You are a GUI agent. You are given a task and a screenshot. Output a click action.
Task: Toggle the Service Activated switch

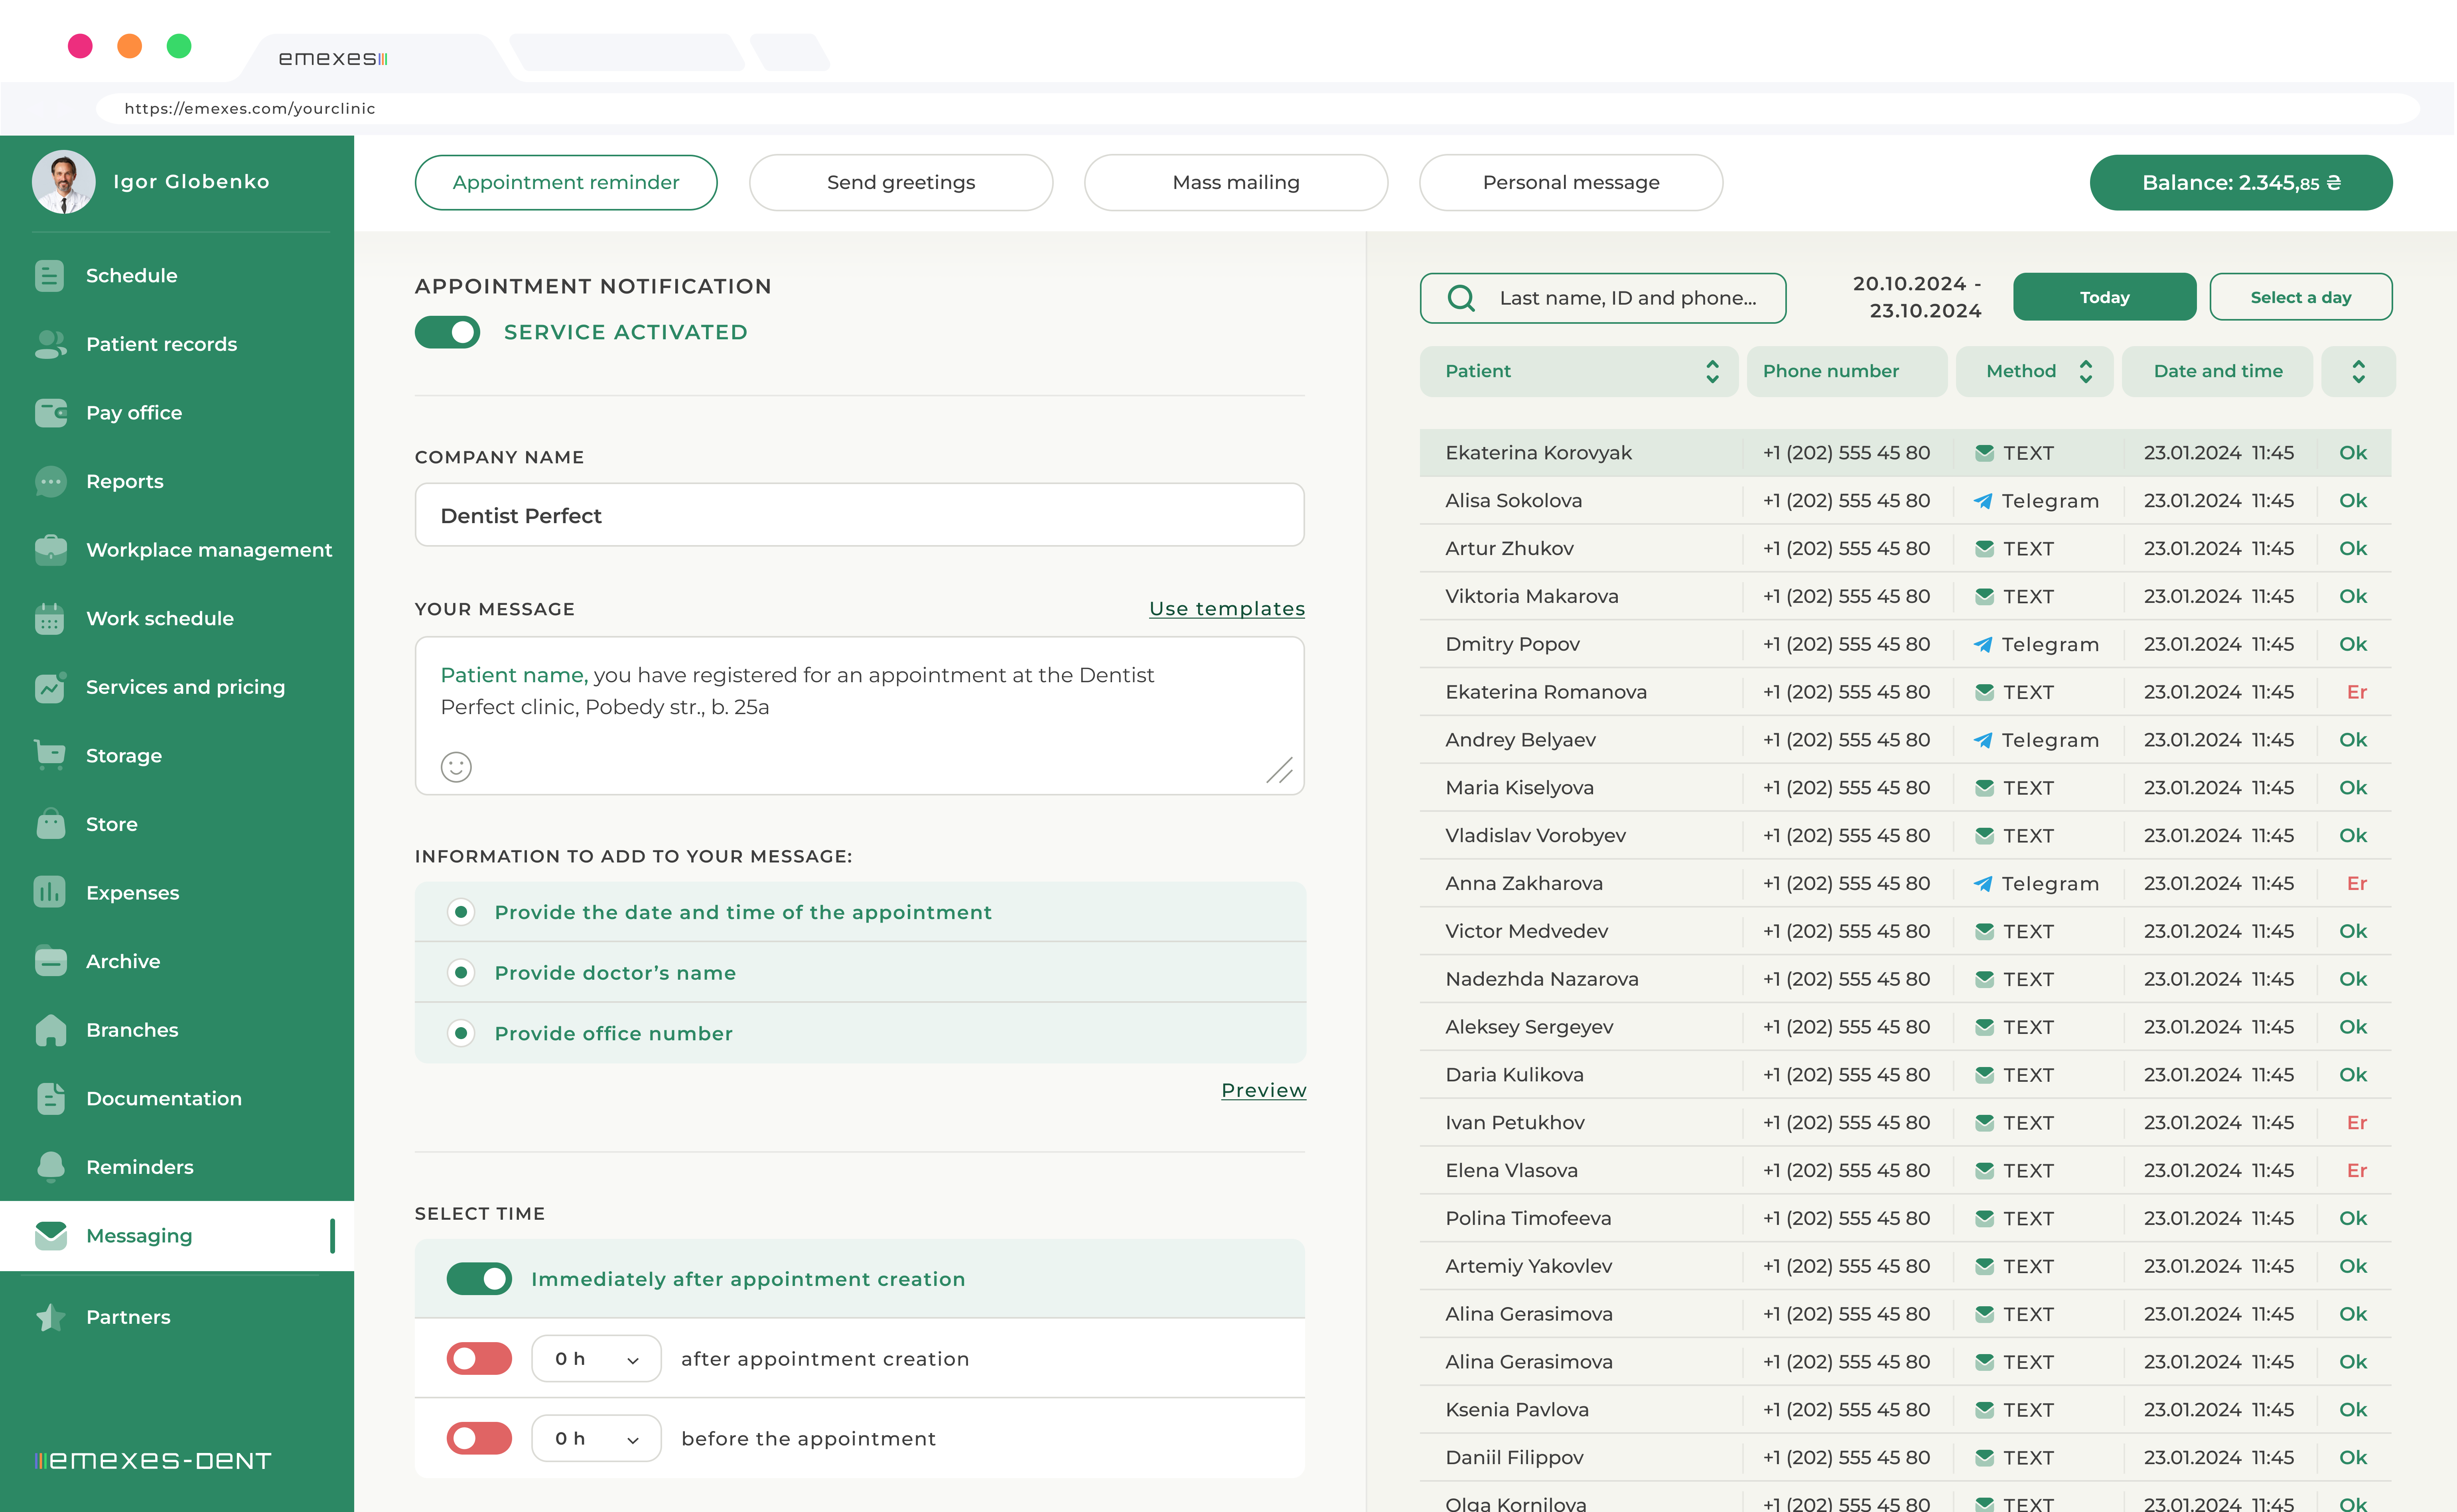click(447, 332)
